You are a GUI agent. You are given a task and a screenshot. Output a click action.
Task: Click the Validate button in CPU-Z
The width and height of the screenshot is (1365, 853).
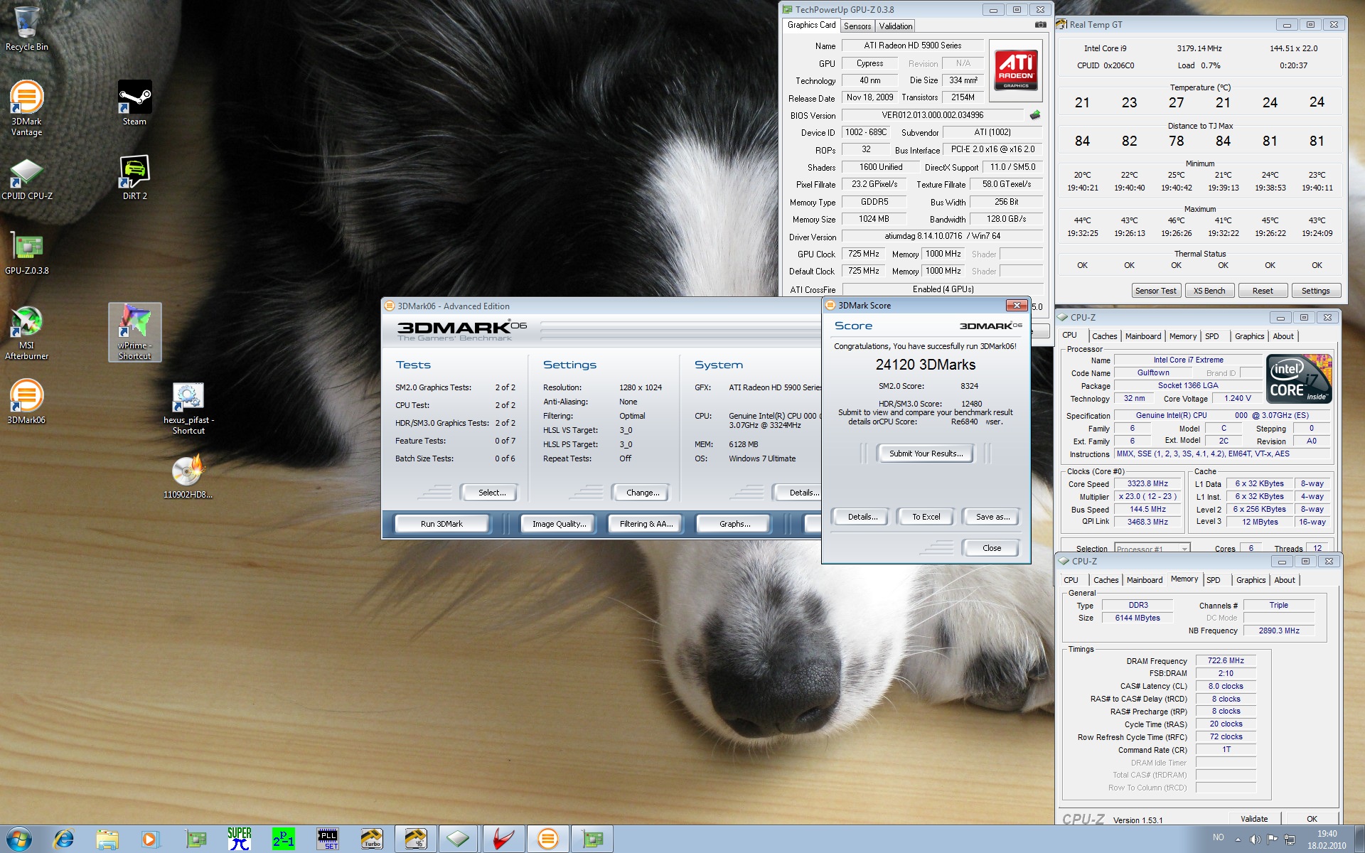tap(1253, 819)
